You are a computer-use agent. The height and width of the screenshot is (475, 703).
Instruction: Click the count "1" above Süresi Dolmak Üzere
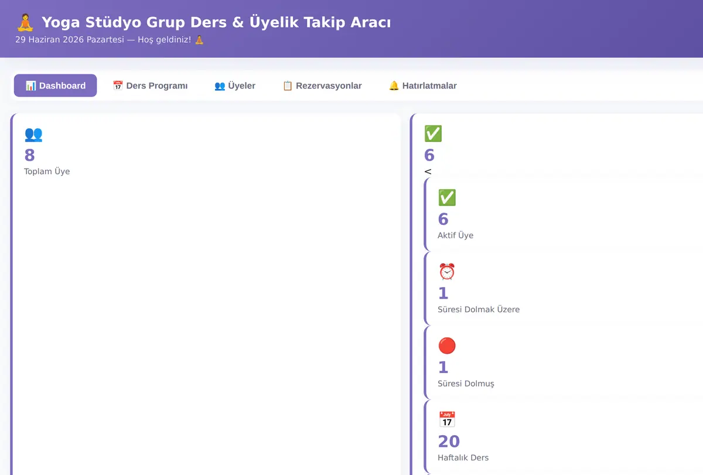[x=443, y=293]
